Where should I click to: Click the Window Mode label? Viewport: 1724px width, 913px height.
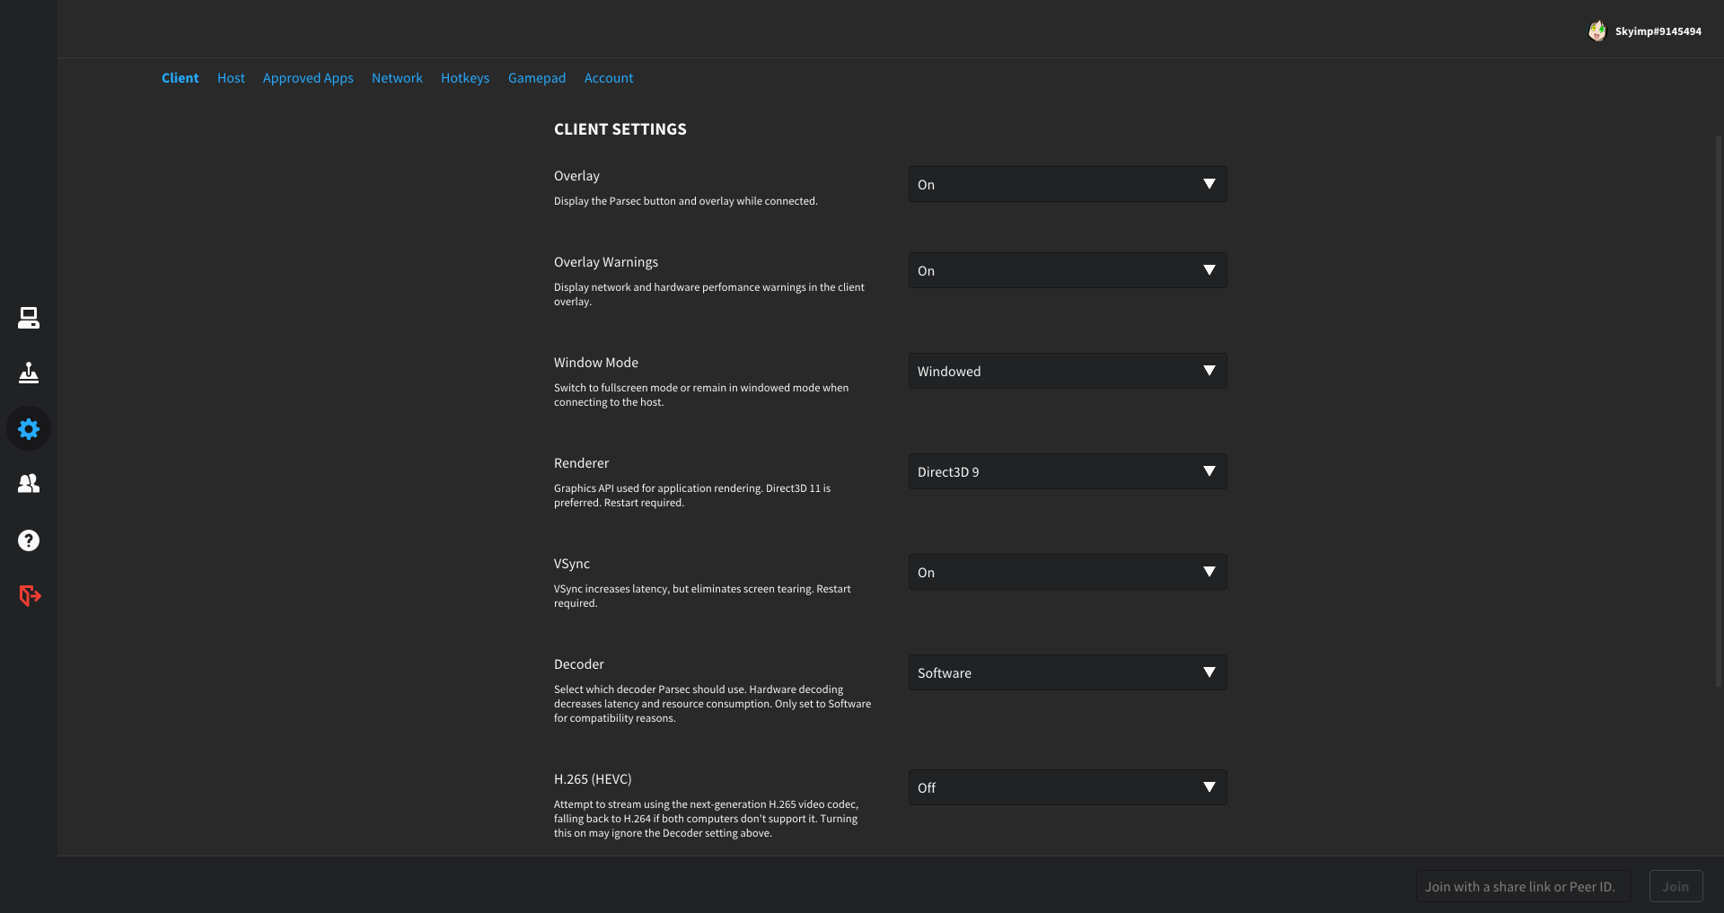(596, 363)
